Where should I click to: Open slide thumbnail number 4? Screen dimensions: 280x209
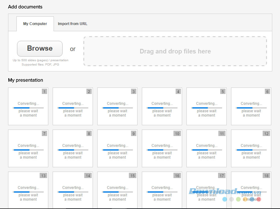pos(162,106)
